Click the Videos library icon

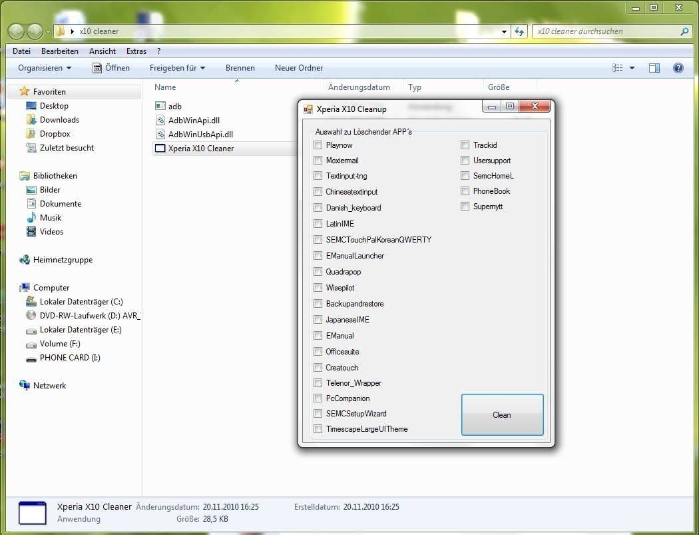pyautogui.click(x=31, y=232)
